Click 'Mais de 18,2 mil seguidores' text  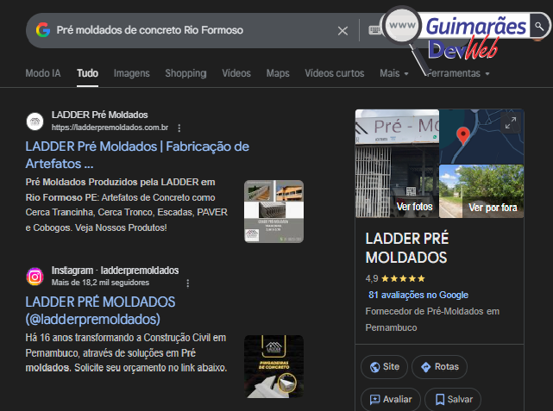(x=100, y=283)
